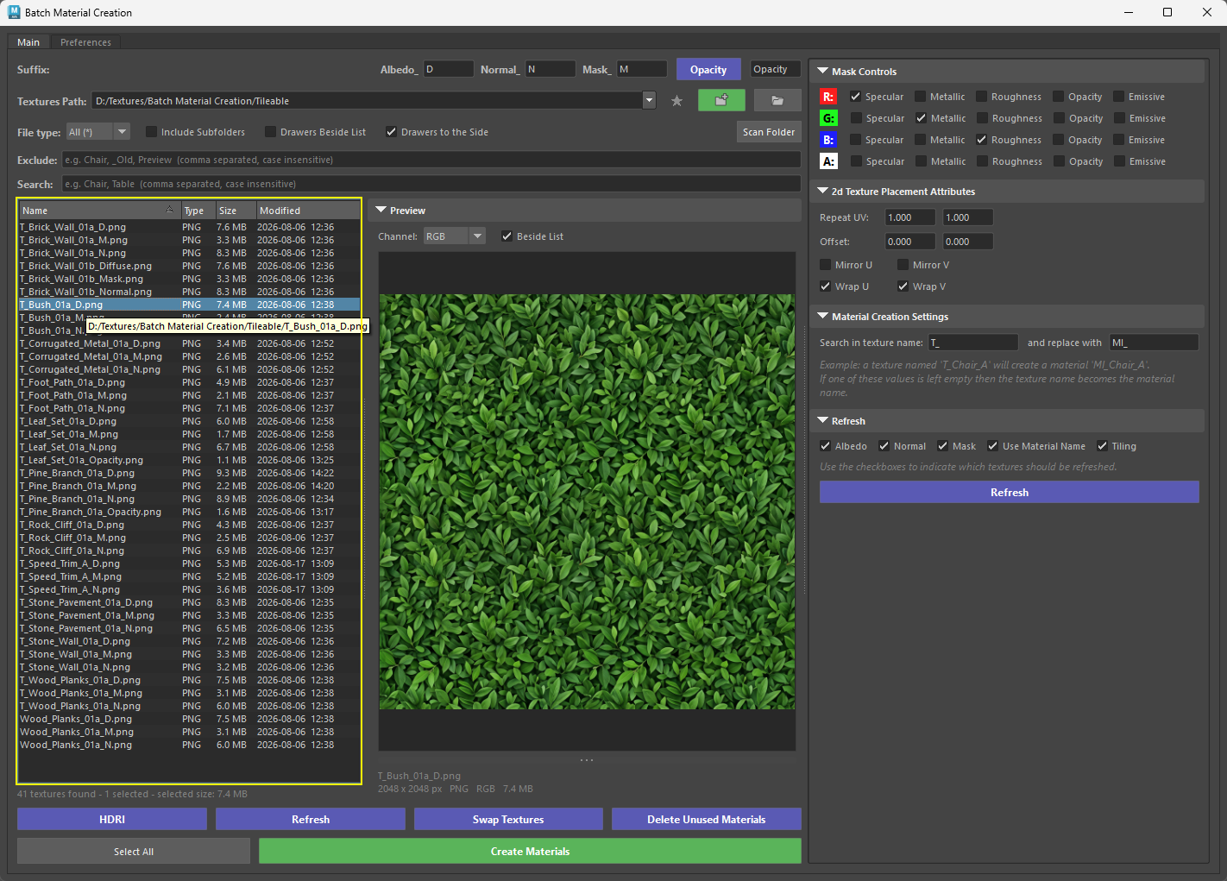1227x881 pixels.
Task: Click Delete Unused Materials button
Action: (707, 820)
